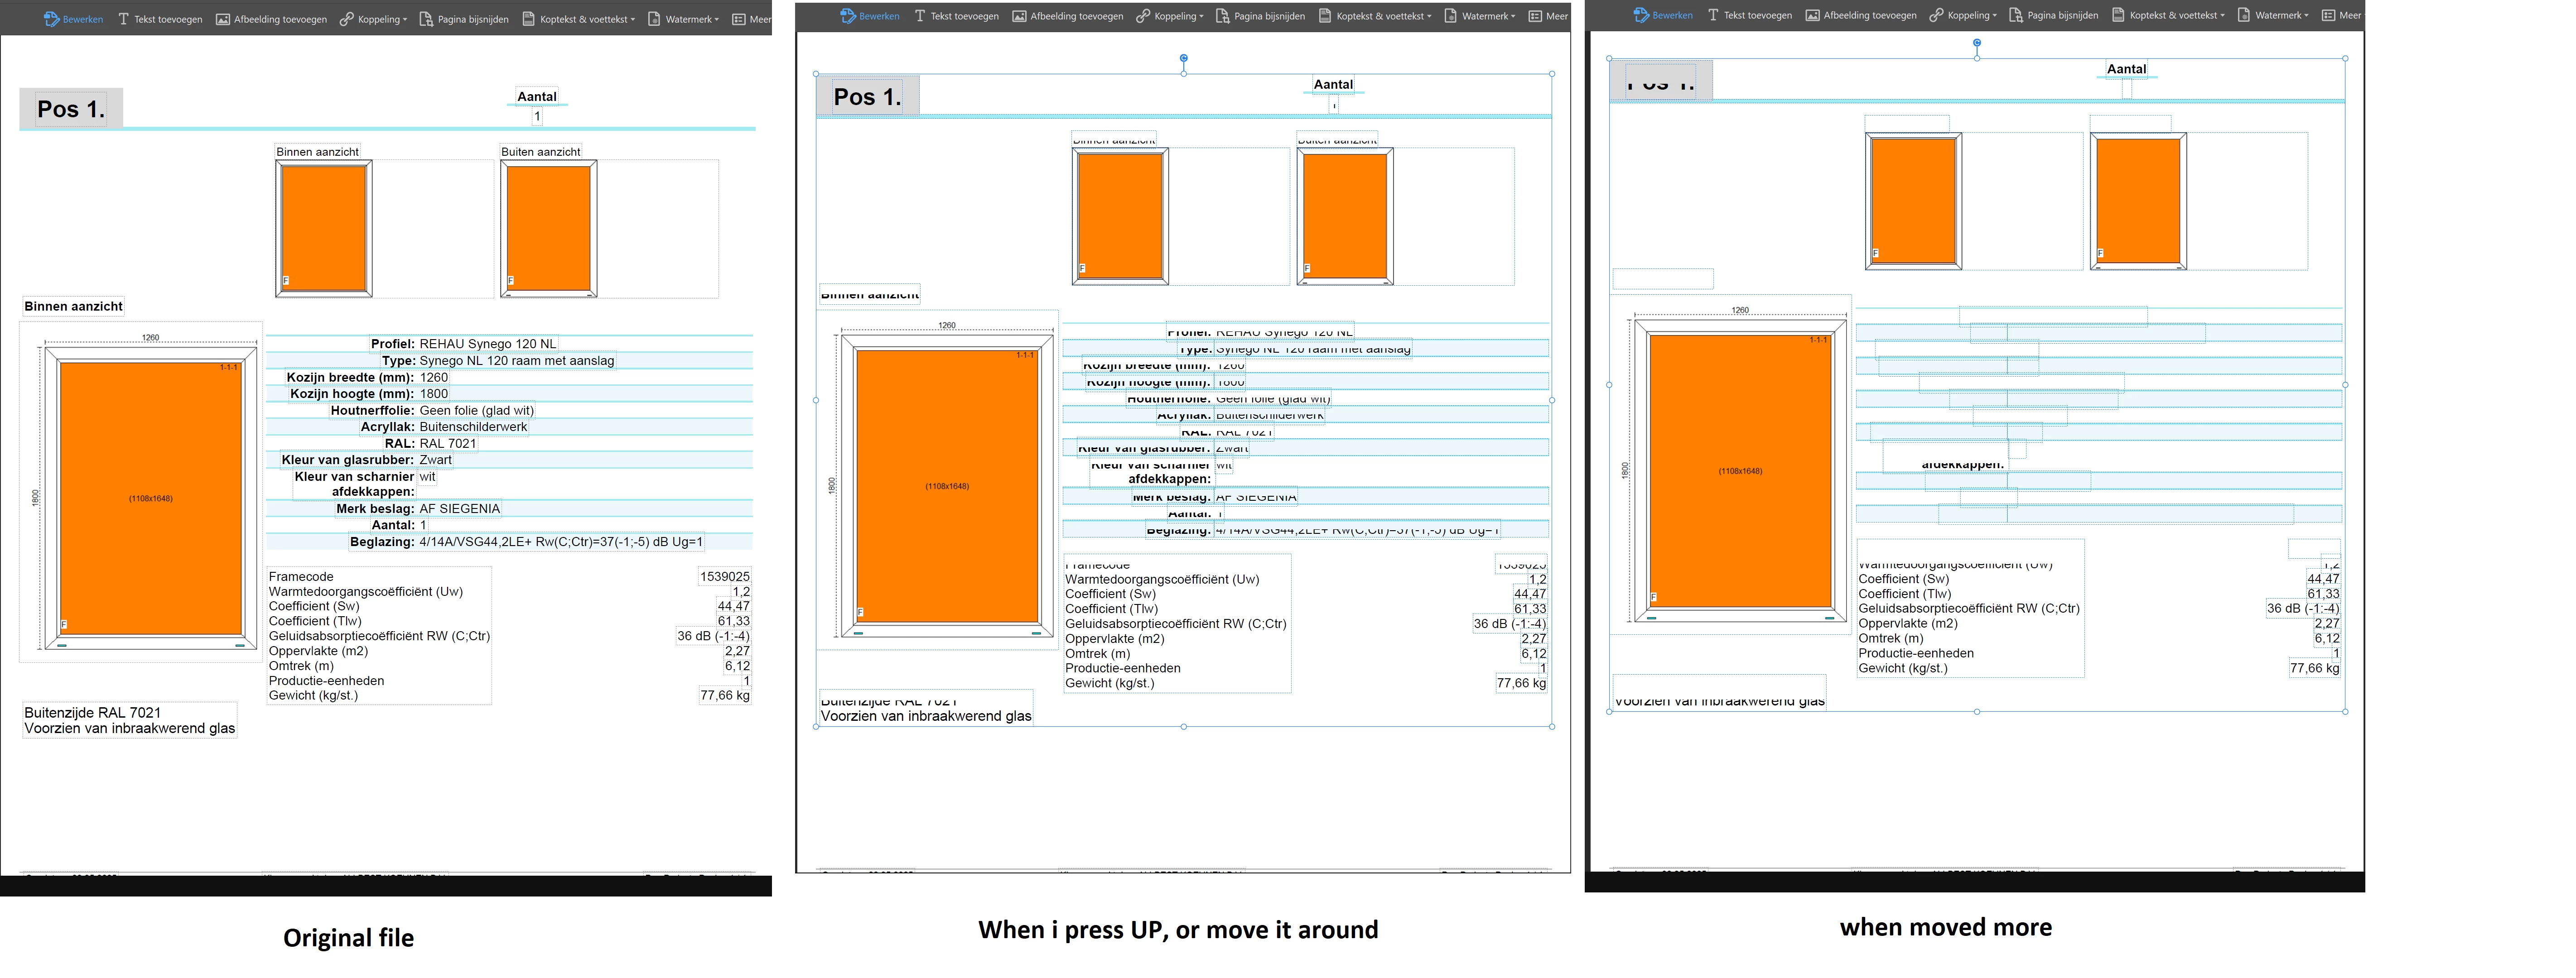Click Watermerk page icon in original file toolbar

point(654,19)
